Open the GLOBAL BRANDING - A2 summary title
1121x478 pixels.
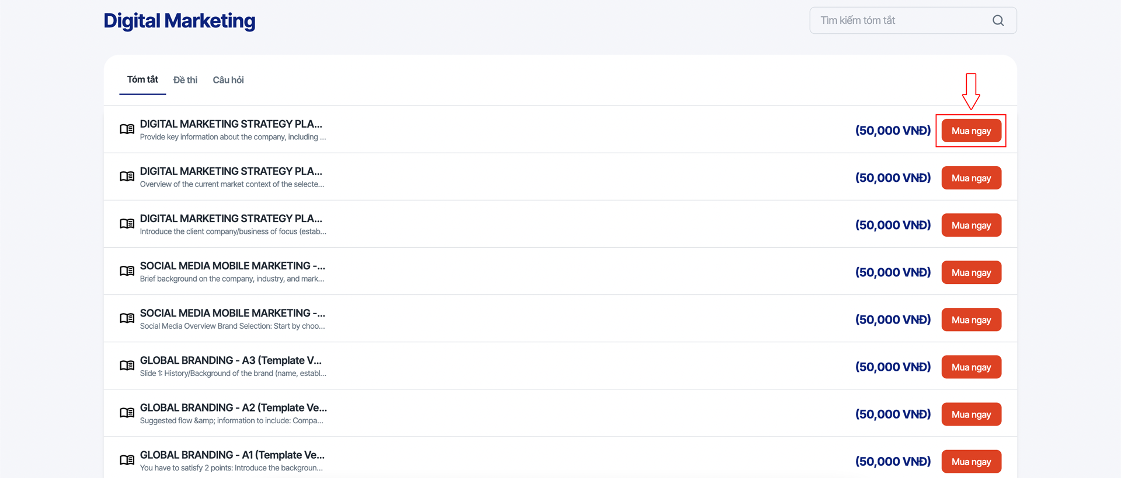pyautogui.click(x=233, y=407)
